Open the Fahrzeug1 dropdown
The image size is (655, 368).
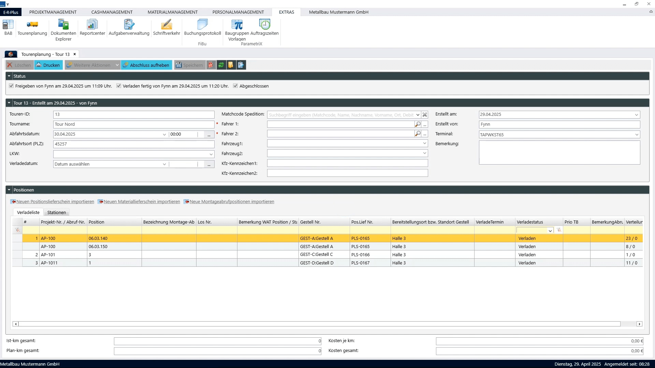click(424, 144)
